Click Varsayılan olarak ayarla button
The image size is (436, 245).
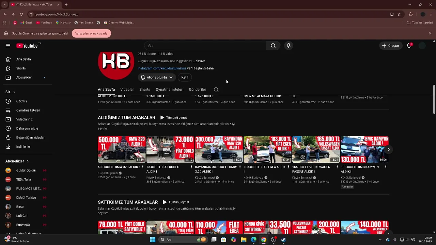coord(91,33)
